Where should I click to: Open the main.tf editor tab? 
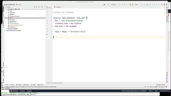click(x=49, y=7)
